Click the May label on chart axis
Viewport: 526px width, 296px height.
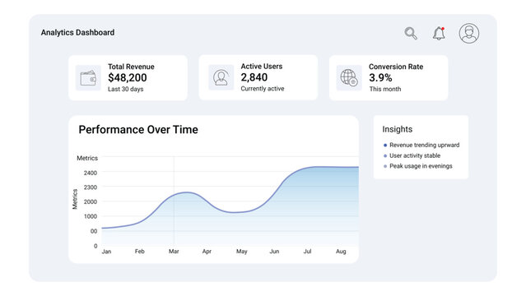pyautogui.click(x=241, y=252)
